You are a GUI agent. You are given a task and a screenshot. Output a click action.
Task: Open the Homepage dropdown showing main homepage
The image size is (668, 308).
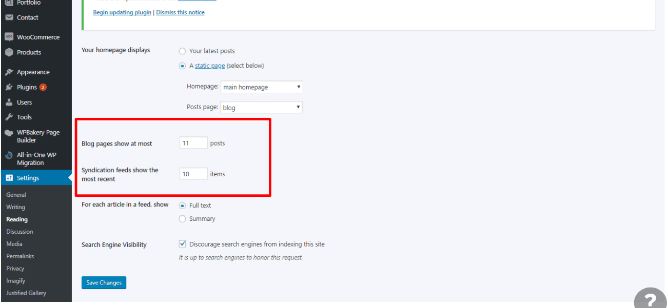262,87
